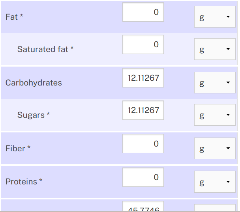
Task: Click the Saturated fat row label
Action: tap(45, 49)
